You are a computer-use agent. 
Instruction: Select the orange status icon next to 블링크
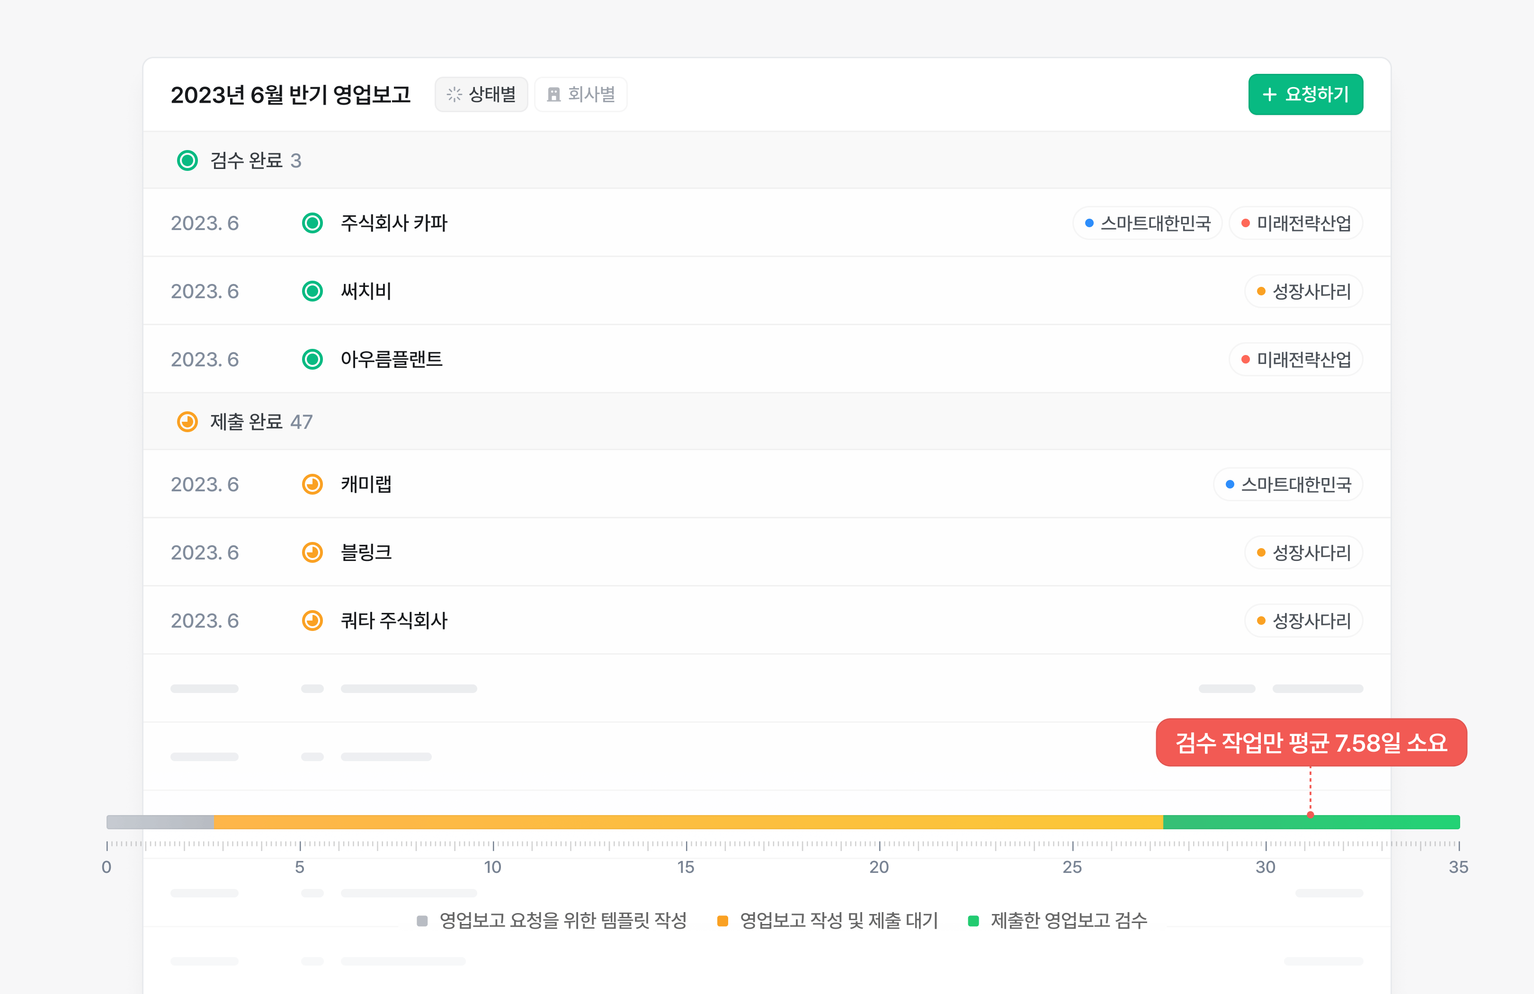312,553
